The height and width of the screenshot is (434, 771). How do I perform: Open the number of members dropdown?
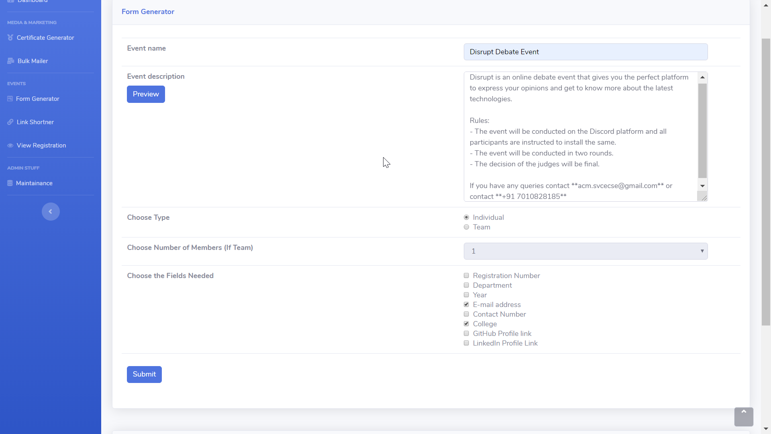click(585, 251)
